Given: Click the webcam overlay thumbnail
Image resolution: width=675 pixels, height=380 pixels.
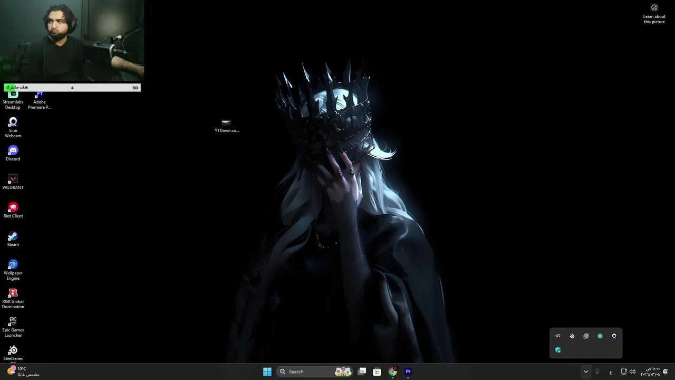Looking at the screenshot, I should click(72, 41).
